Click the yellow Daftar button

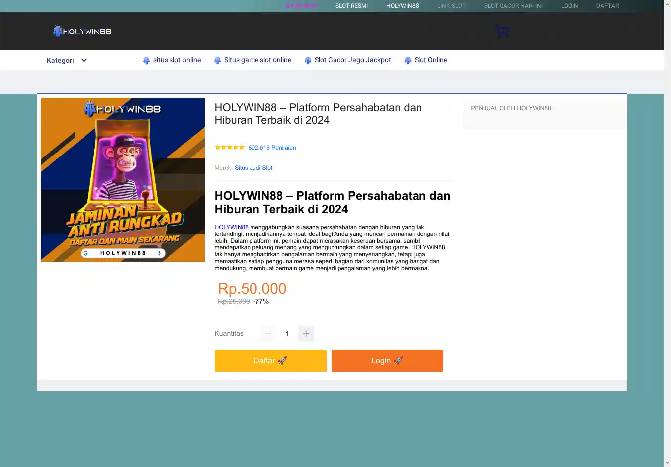270,361
